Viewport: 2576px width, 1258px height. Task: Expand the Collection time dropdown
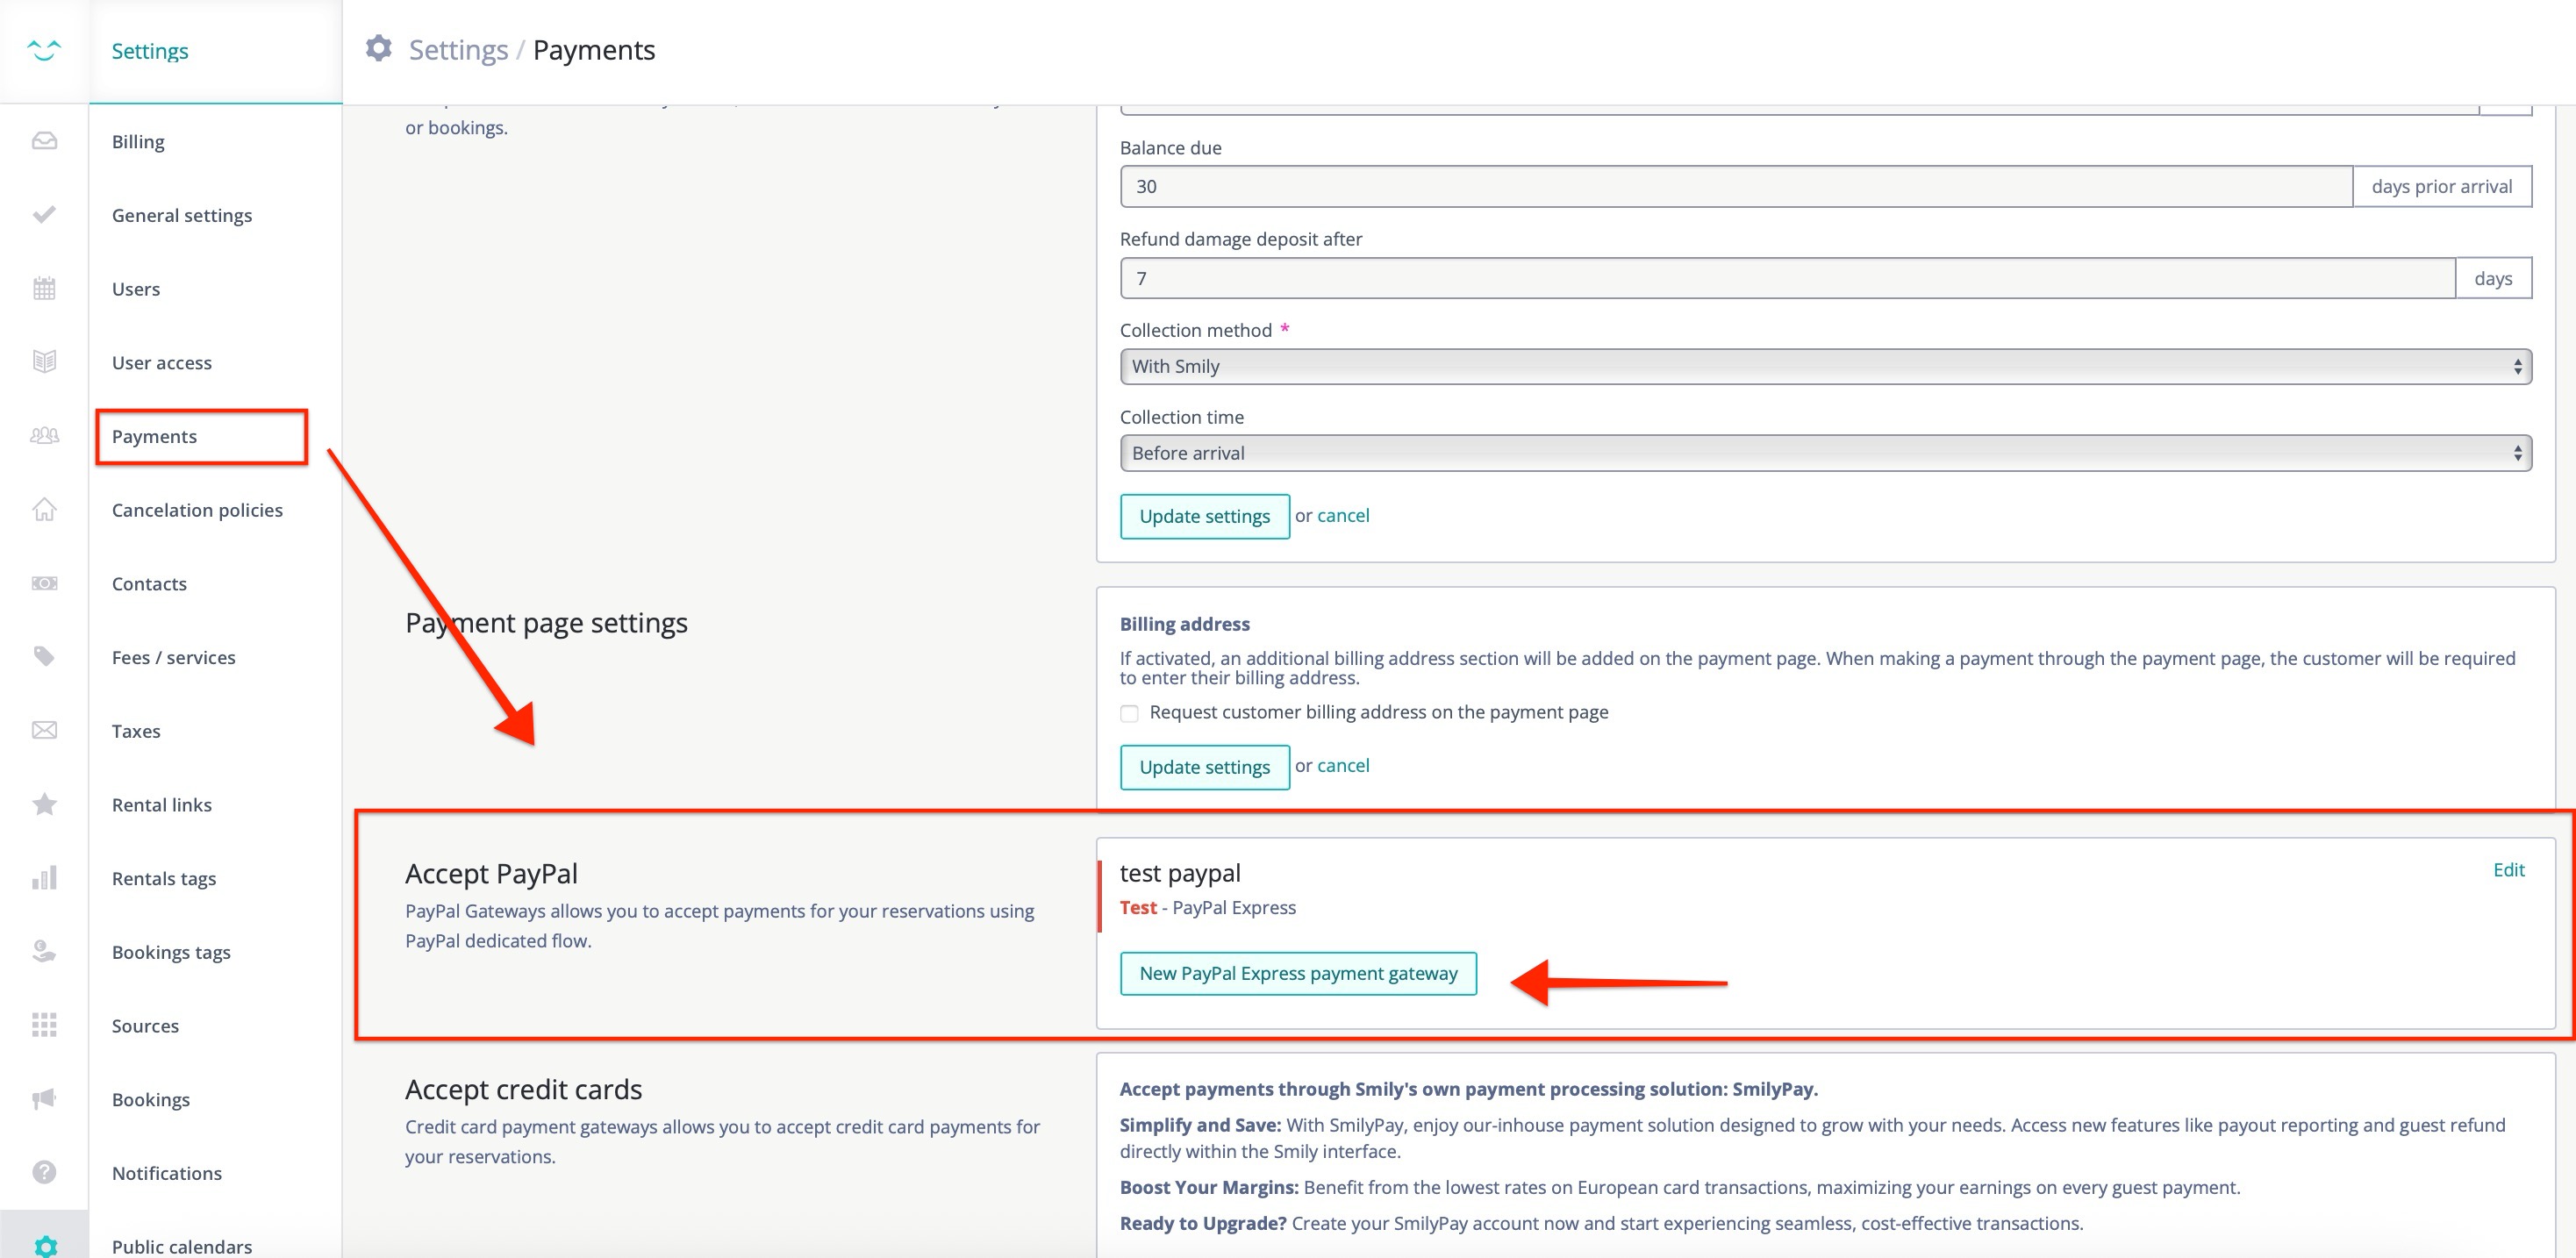tap(1825, 453)
